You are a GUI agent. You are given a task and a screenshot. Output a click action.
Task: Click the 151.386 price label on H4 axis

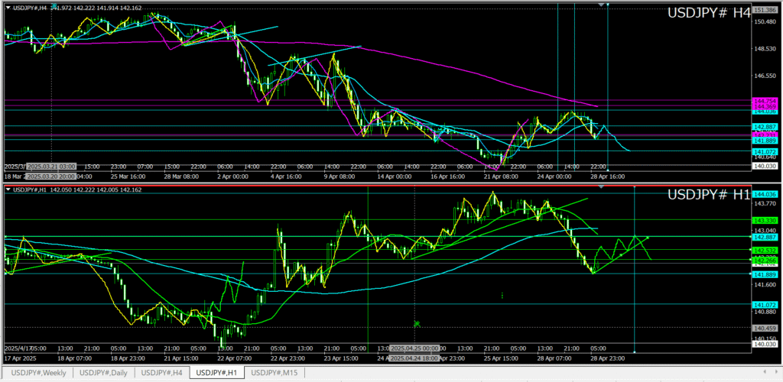click(x=765, y=10)
